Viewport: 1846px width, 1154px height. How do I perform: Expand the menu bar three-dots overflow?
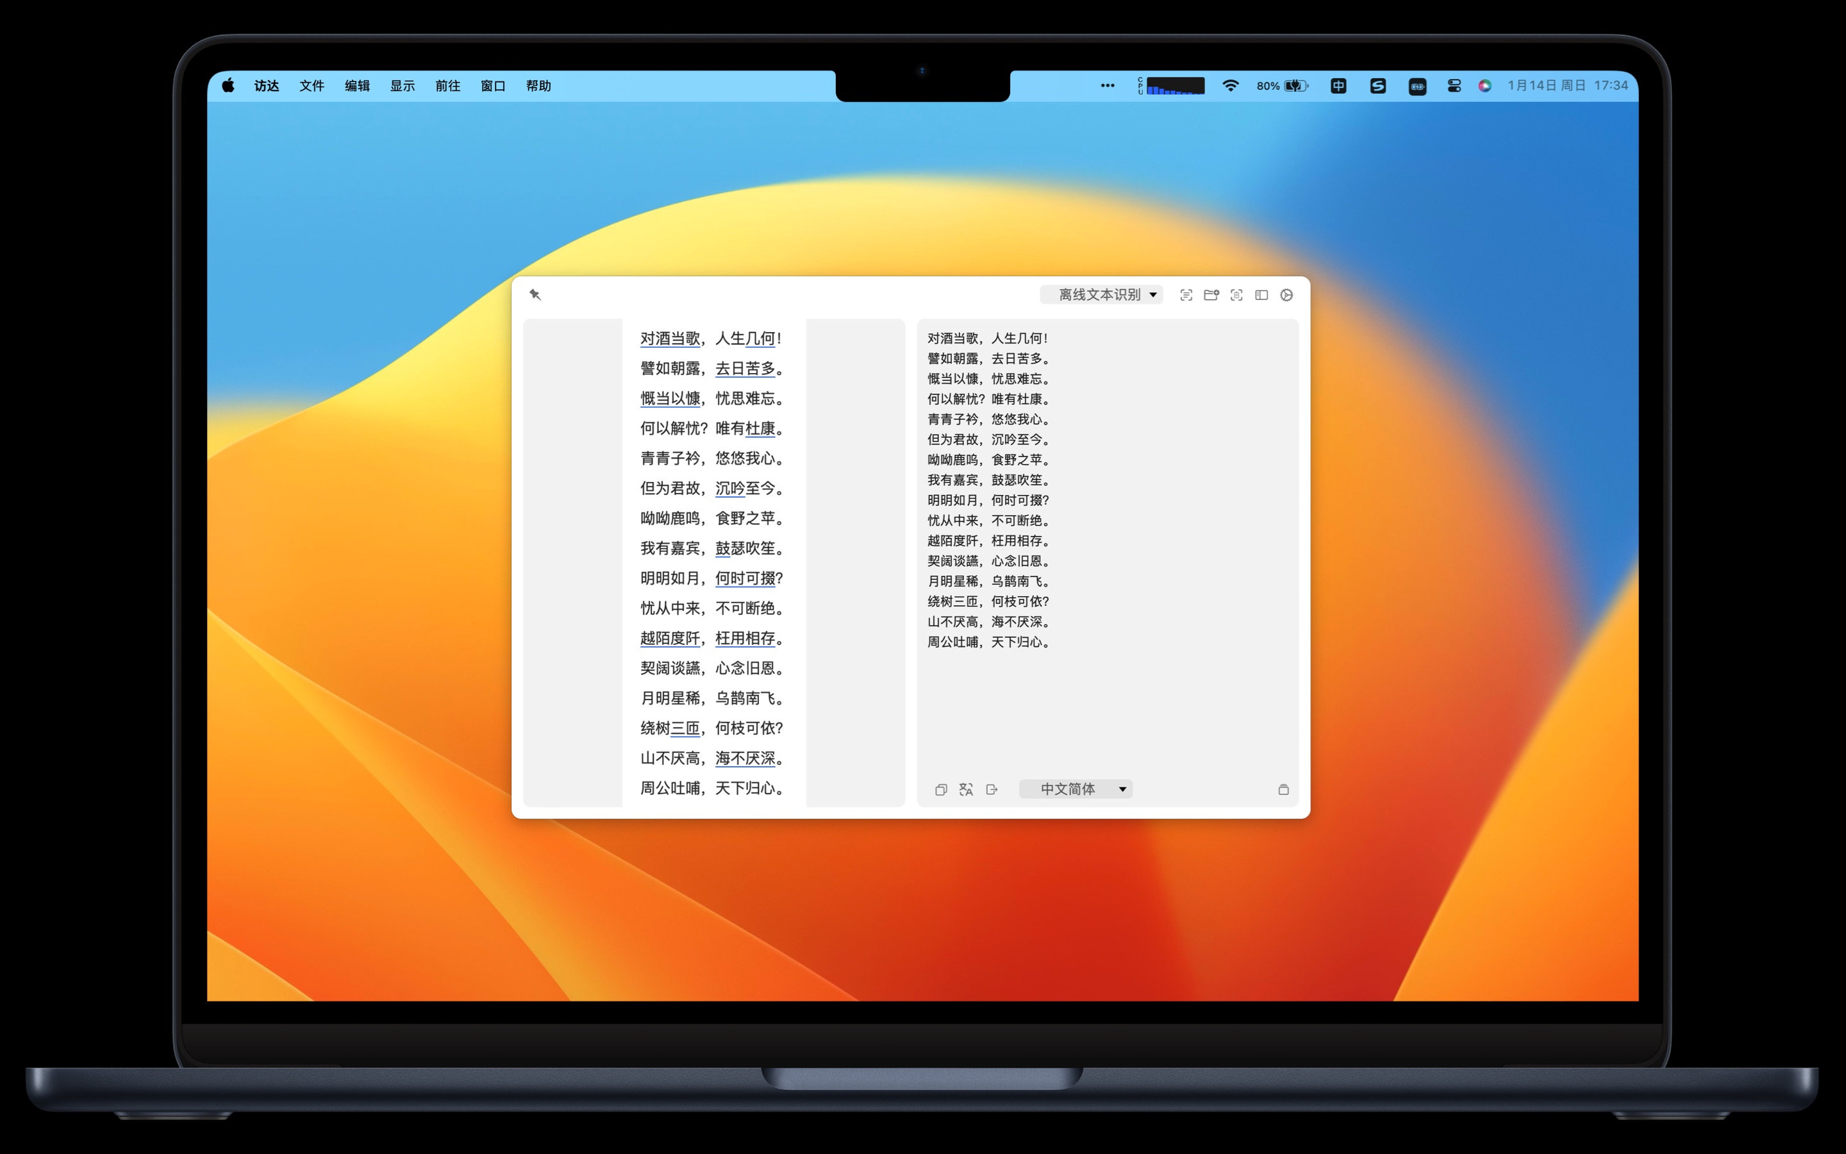point(1108,85)
